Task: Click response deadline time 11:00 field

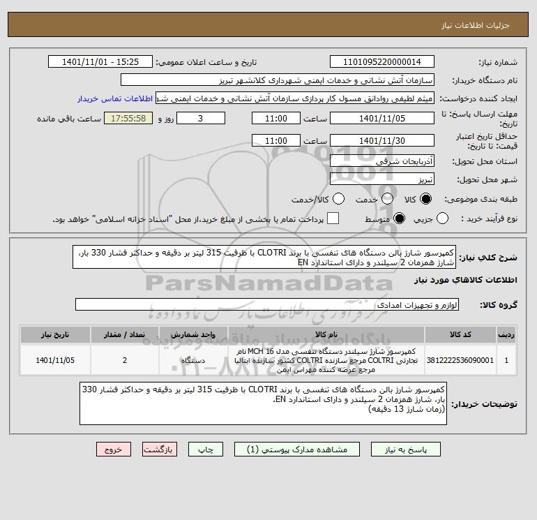Action: (276, 118)
